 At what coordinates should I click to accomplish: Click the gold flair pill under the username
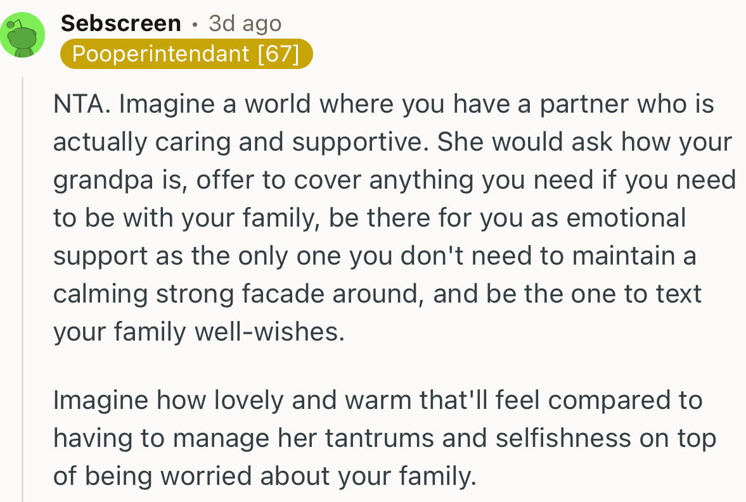point(186,54)
